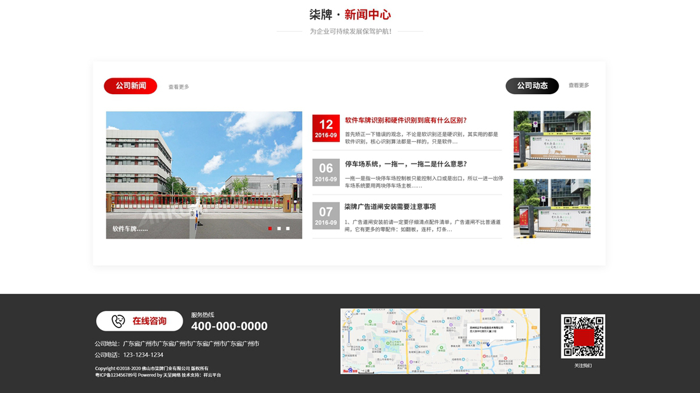The height and width of the screenshot is (393, 700).
Task: Close the map address info popup
Action: point(512,326)
